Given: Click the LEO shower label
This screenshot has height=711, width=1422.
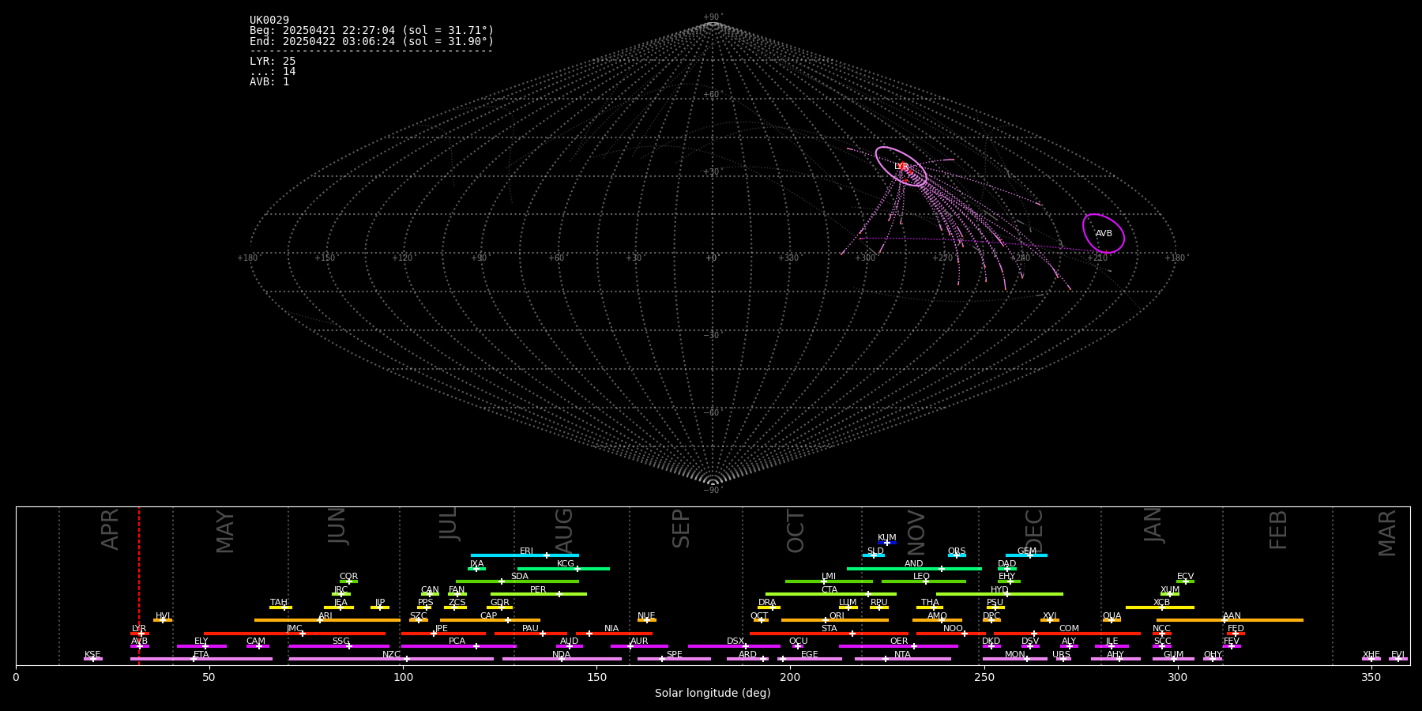Looking at the screenshot, I should [x=922, y=577].
